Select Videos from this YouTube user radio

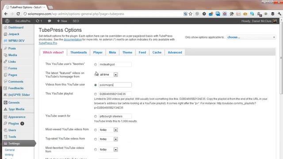(96, 85)
